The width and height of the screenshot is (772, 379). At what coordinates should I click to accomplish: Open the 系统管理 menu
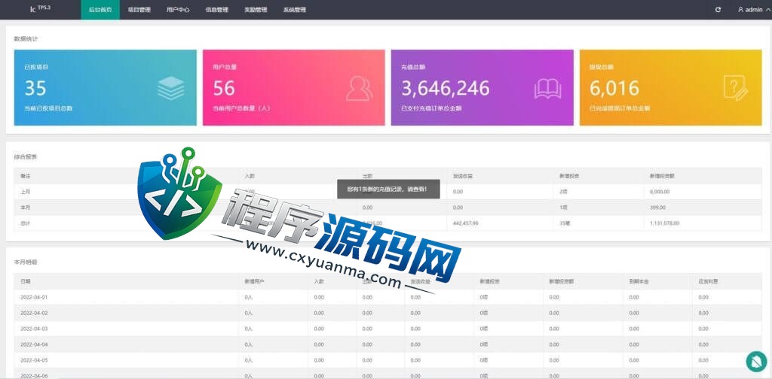click(295, 10)
